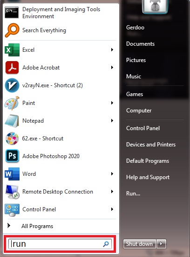Click the Shut down button
The image size is (190, 257).
[139, 244]
